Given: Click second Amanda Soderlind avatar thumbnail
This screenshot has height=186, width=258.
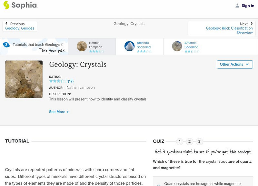Looking at the screenshot, I should [x=177, y=46].
